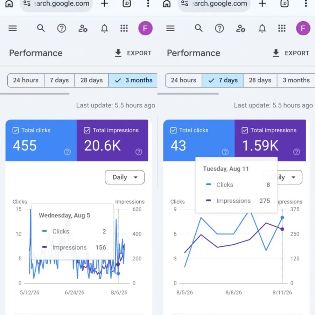Click '8/8/26' axis date label
315x315 pixels.
[234, 293]
